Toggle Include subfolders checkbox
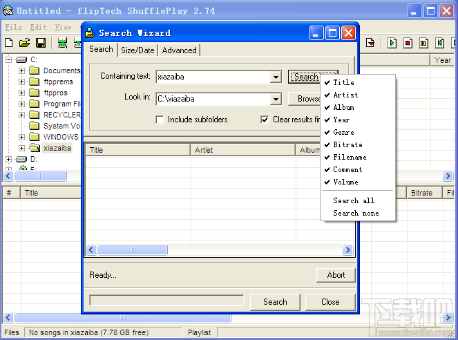The image size is (458, 340). (x=160, y=120)
